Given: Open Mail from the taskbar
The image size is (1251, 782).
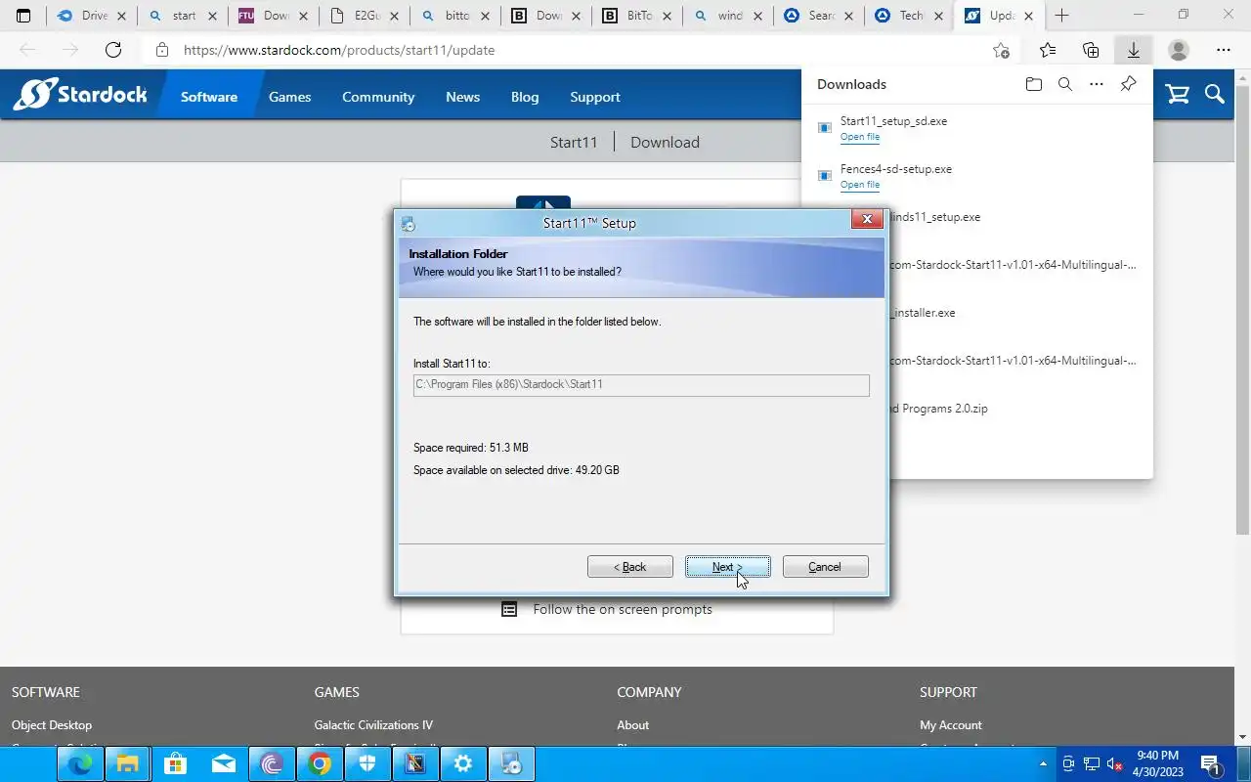Looking at the screenshot, I should click(223, 764).
